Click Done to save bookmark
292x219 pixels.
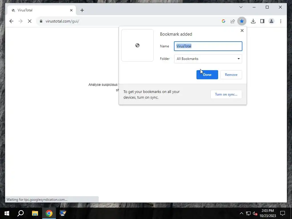click(x=207, y=75)
